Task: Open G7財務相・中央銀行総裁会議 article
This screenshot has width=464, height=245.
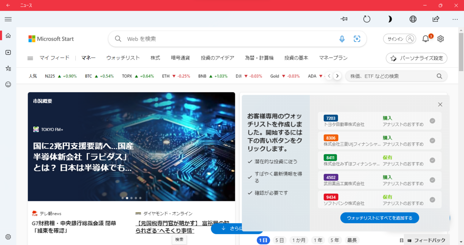Action: click(x=74, y=227)
